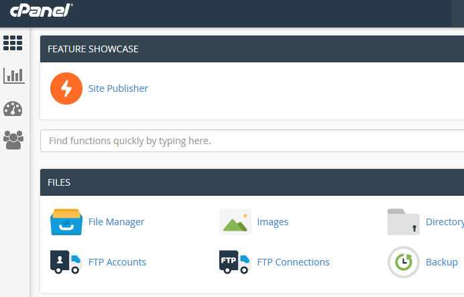Focus the Find functions search field
Image resolution: width=464 pixels, height=297 pixels.
click(252, 141)
